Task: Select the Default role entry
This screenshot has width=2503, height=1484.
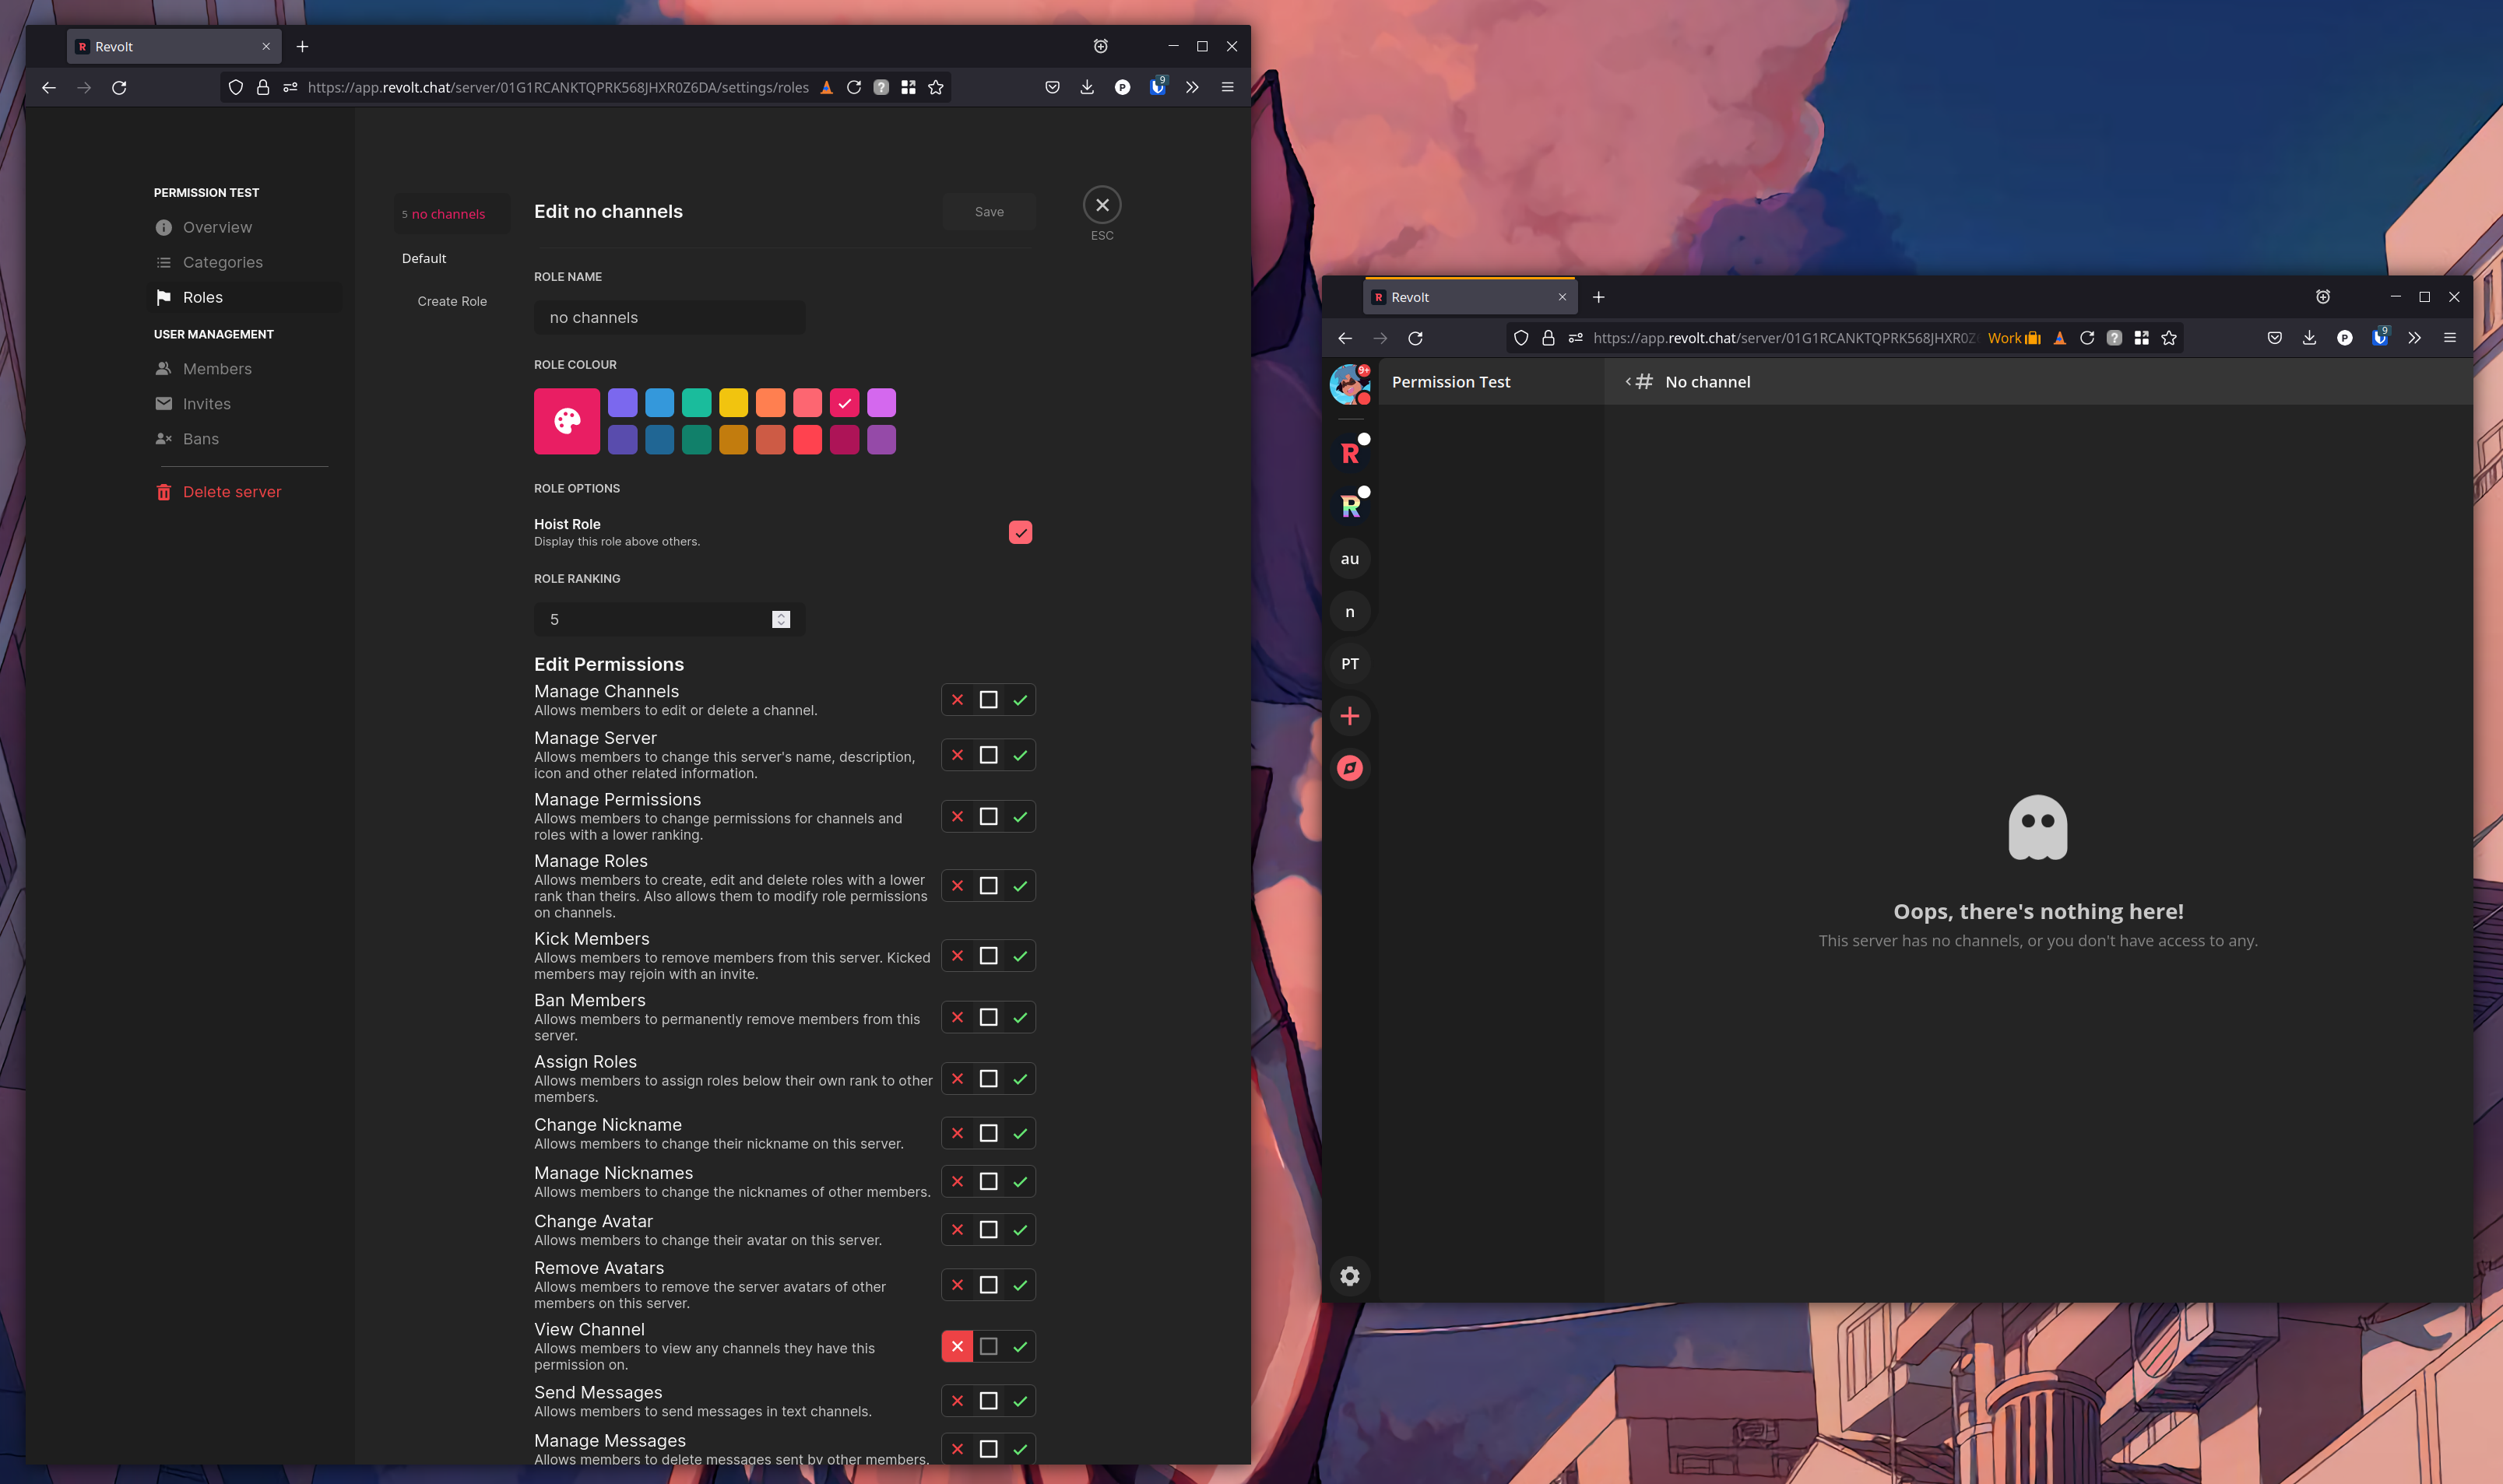Action: click(424, 258)
